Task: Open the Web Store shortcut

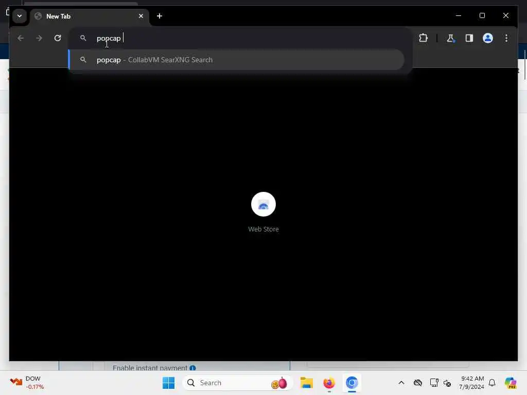Action: (x=263, y=212)
